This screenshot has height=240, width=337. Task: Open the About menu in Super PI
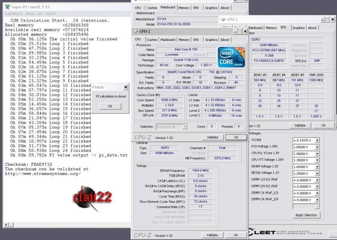click(x=34, y=13)
